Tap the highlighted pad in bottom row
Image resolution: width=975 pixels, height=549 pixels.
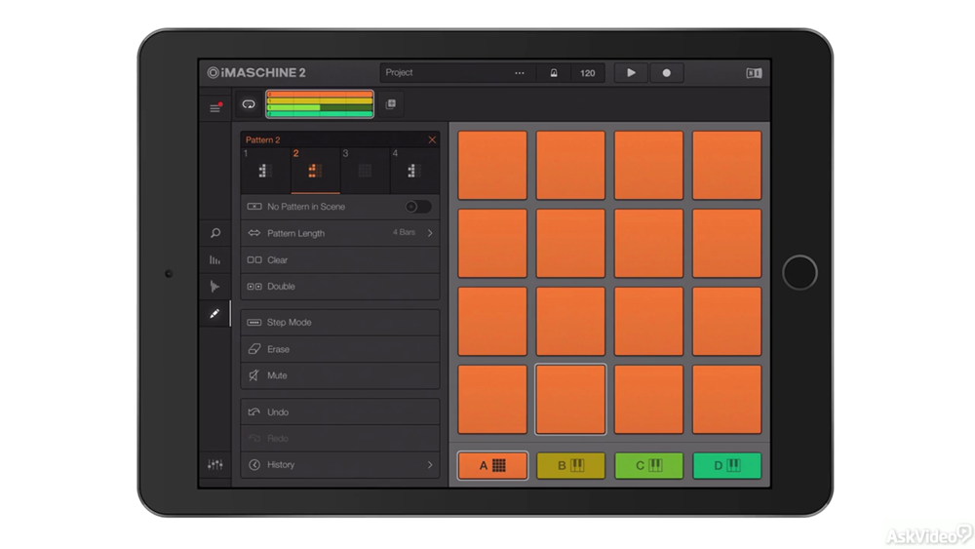570,399
